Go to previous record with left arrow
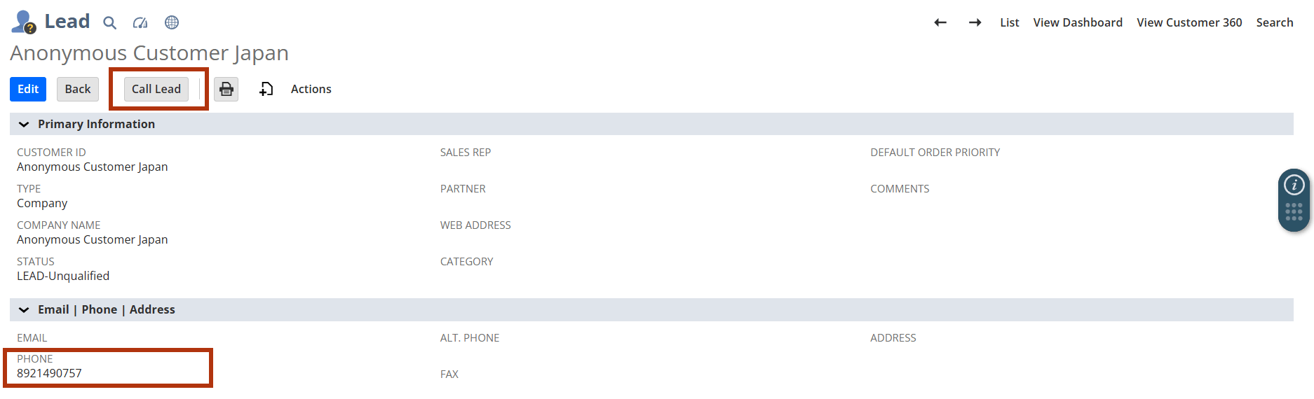The height and width of the screenshot is (399, 1314). click(940, 22)
